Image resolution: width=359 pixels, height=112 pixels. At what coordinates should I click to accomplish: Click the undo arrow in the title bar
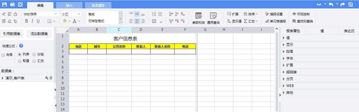[x=331, y=4]
